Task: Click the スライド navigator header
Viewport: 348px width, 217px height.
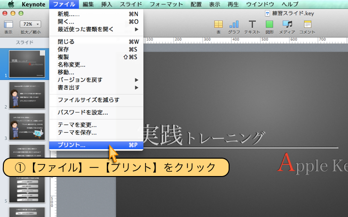Action: [25, 42]
